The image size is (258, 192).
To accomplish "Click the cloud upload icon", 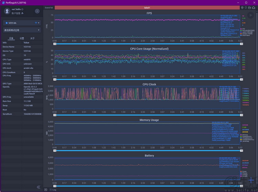I will tap(254, 8).
